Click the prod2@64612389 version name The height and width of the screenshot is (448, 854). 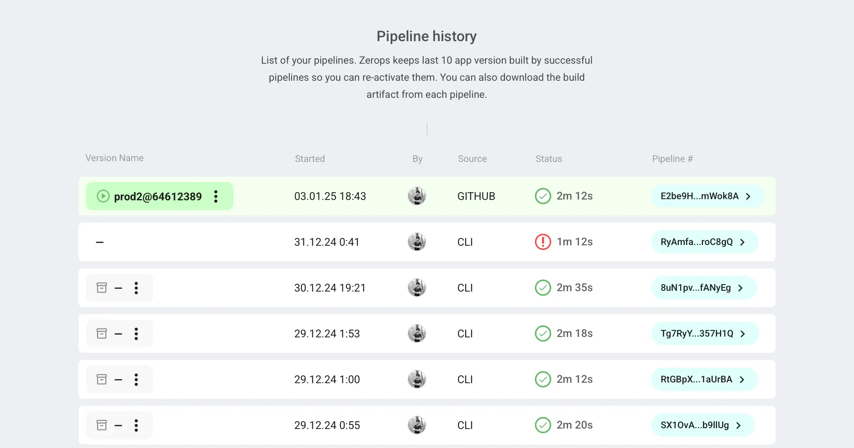[158, 196]
